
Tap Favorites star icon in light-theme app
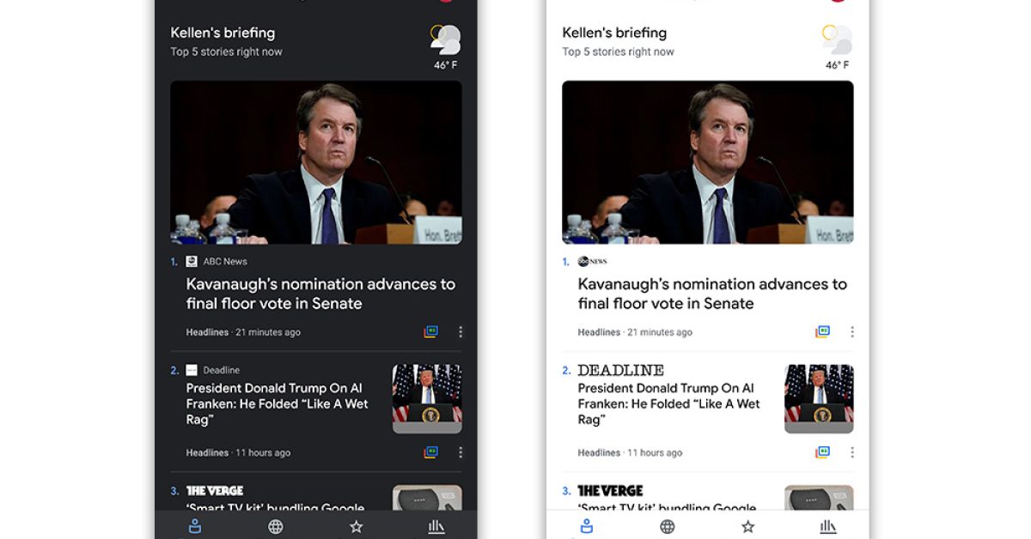(747, 526)
